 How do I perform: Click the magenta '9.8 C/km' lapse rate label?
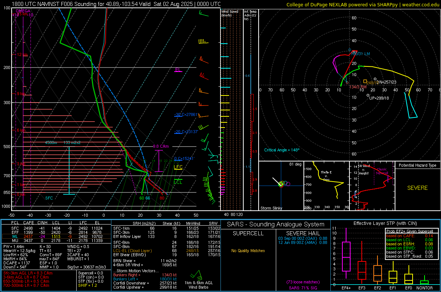(x=161, y=146)
